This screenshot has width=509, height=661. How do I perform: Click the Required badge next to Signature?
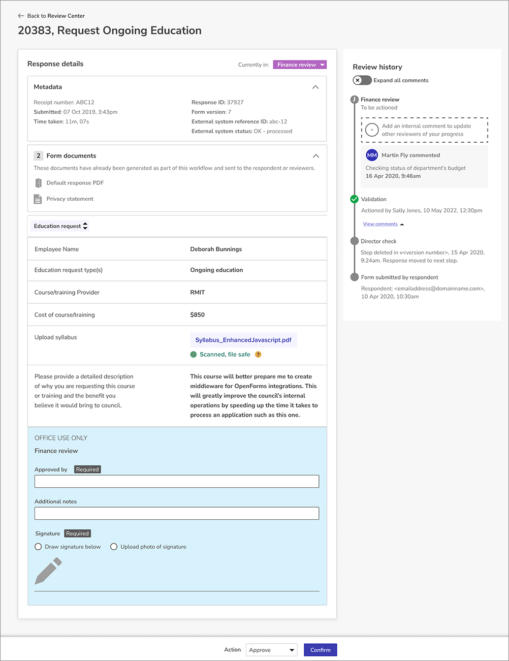point(77,533)
